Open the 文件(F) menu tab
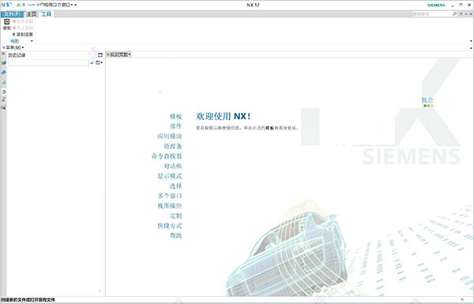The image size is (474, 304). click(x=12, y=14)
